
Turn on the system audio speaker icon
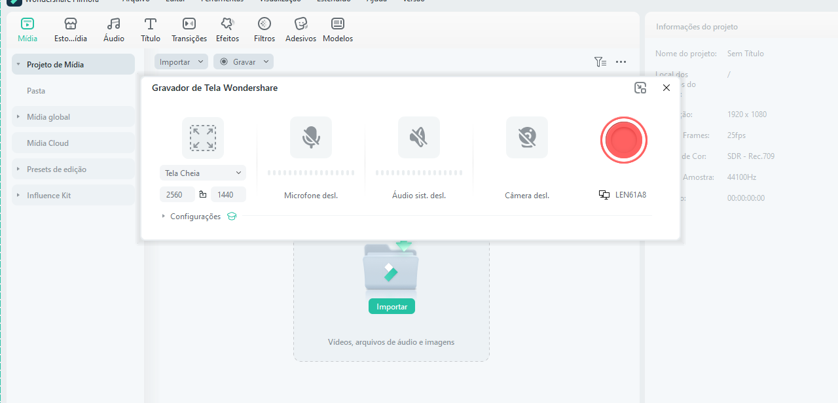pyautogui.click(x=419, y=137)
